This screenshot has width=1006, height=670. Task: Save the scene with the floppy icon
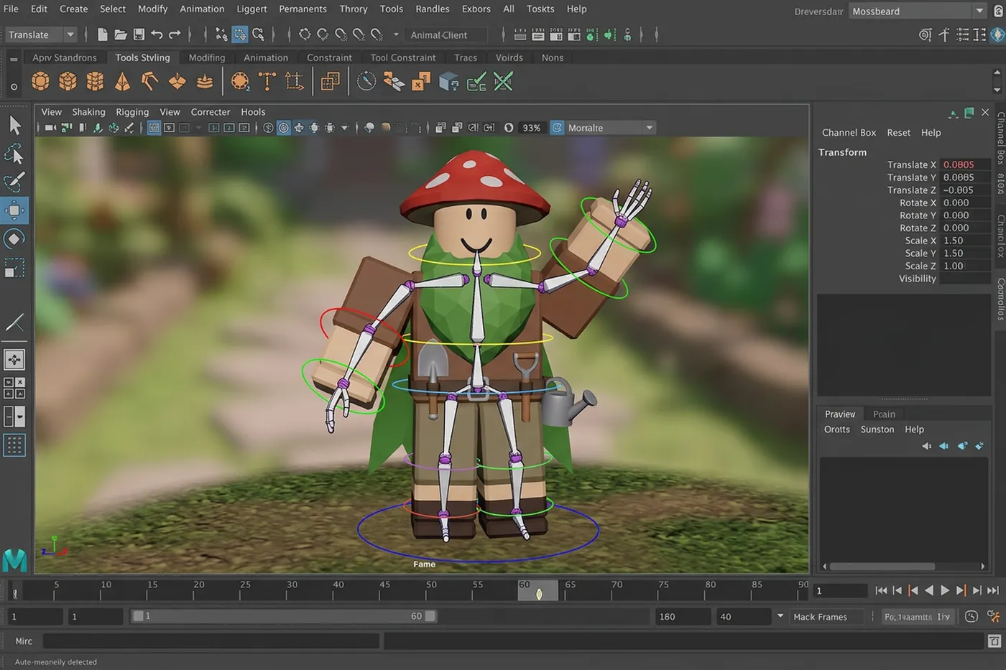pos(139,34)
